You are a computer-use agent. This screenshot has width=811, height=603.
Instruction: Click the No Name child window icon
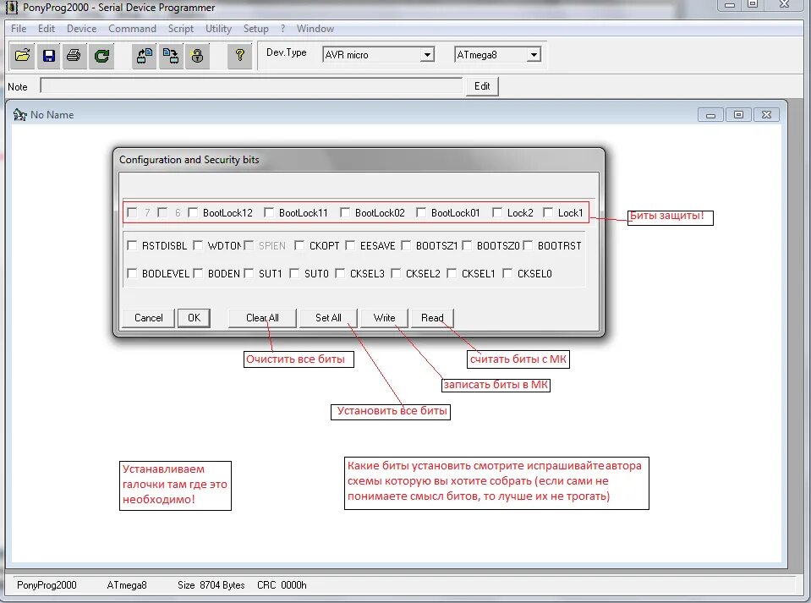[x=19, y=114]
